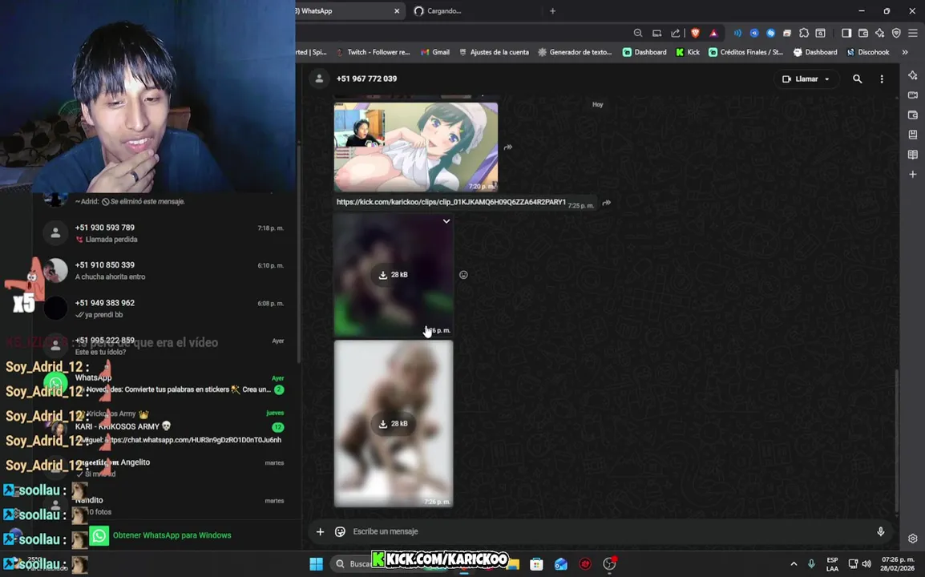Expand message options chevron on dark image

point(446,221)
